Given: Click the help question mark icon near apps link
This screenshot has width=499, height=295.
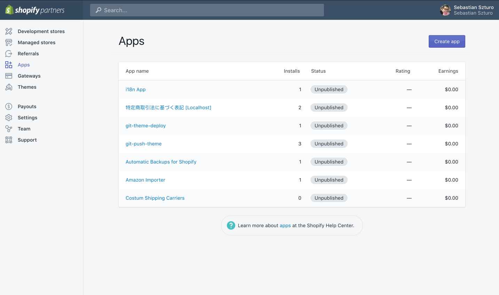Looking at the screenshot, I should click(x=231, y=225).
